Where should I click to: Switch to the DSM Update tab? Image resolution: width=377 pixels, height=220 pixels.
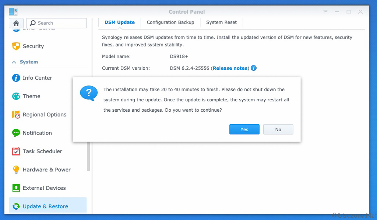pyautogui.click(x=120, y=22)
